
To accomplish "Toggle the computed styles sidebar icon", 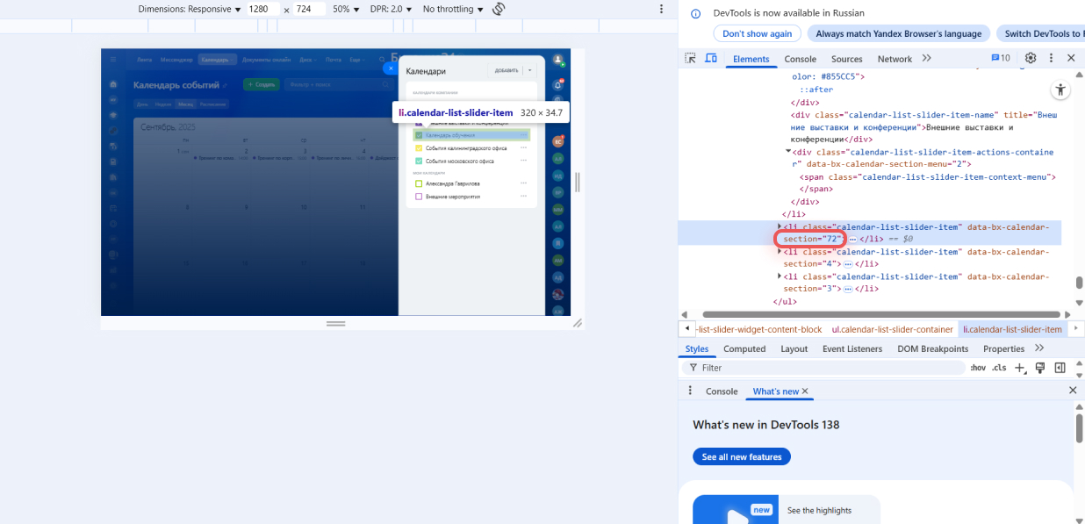I will tap(1060, 368).
